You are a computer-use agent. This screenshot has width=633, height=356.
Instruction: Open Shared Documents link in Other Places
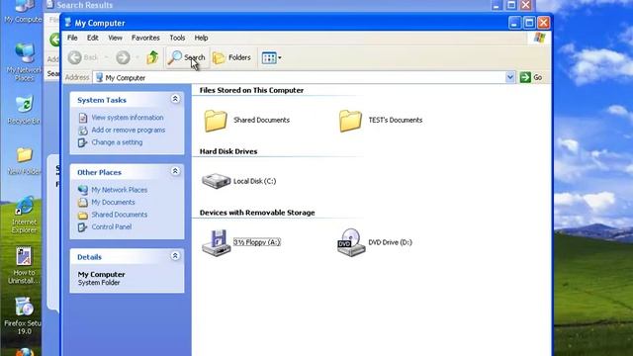119,215
